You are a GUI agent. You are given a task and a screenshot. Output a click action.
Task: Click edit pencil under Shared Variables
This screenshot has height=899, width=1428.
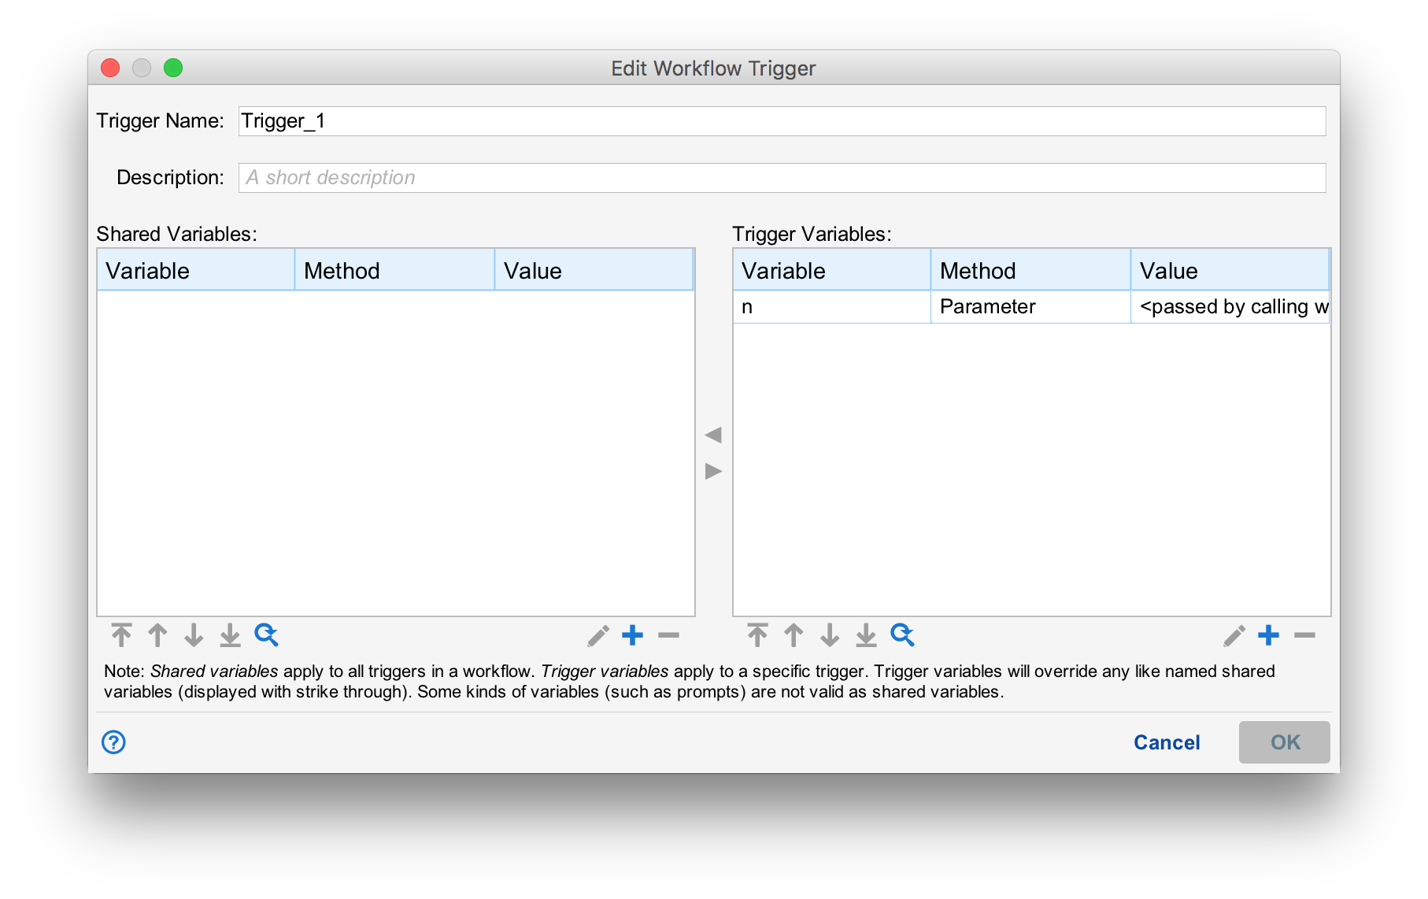(x=598, y=635)
